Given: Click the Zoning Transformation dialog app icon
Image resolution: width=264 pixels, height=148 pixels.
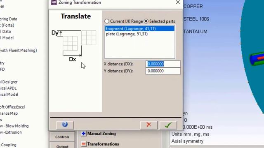Looking at the screenshot, I should 54,2.
